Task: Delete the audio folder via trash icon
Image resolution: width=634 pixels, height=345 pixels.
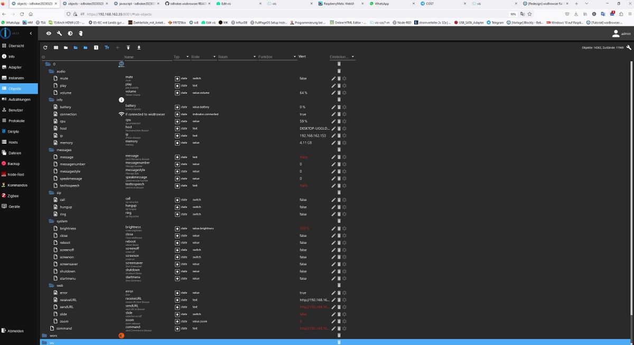Action: [x=339, y=71]
